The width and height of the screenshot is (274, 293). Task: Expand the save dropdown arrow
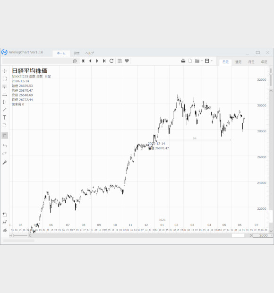click(212, 61)
